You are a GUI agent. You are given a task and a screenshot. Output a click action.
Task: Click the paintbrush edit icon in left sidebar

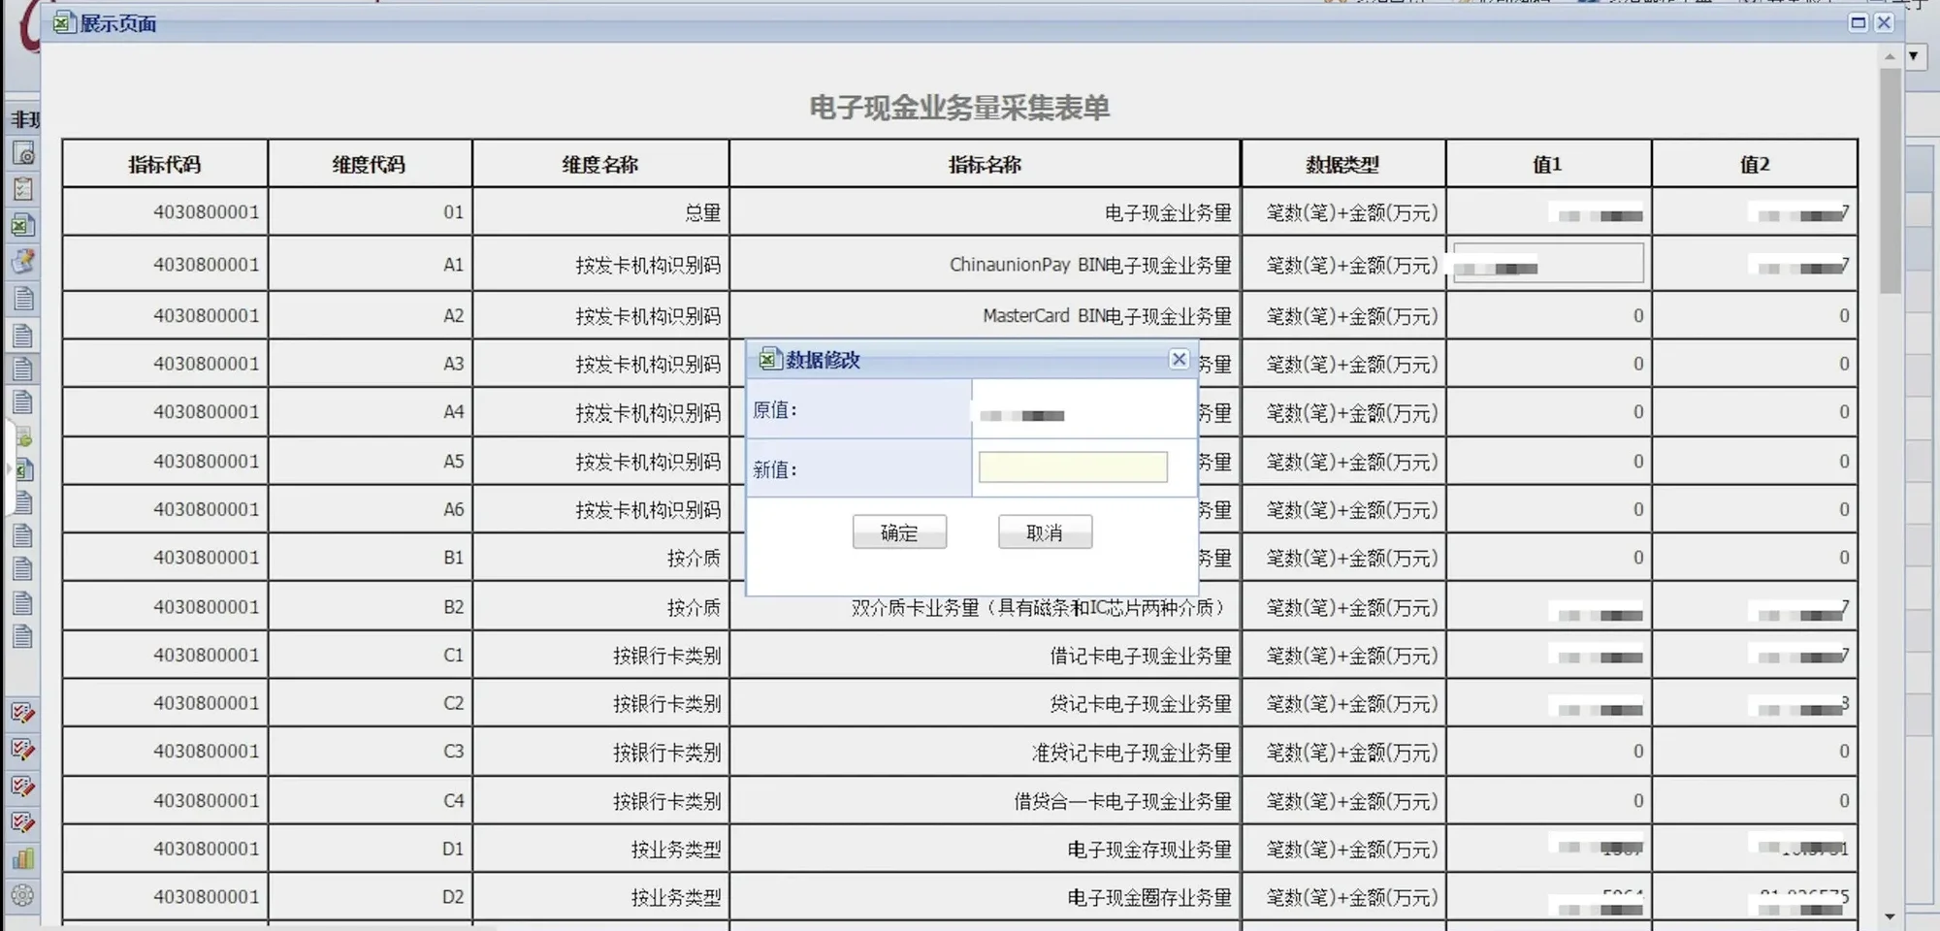(23, 261)
